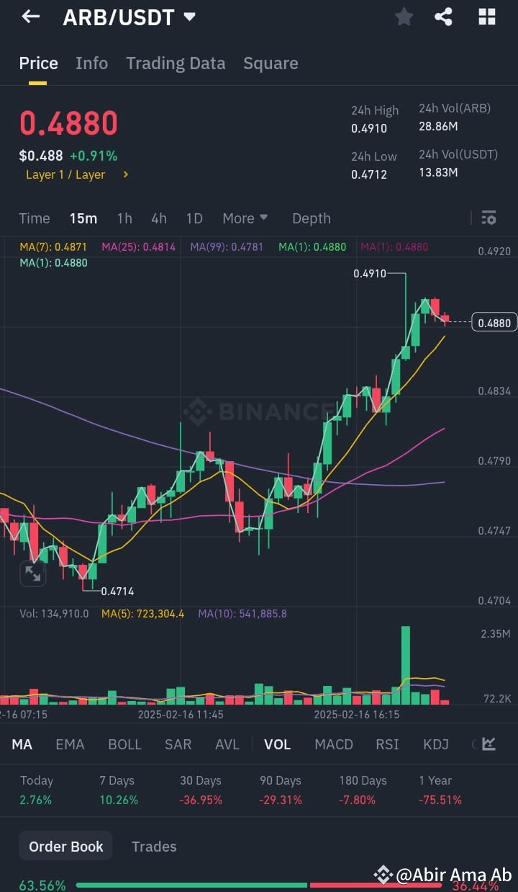Select the SAR indicator

point(178,744)
